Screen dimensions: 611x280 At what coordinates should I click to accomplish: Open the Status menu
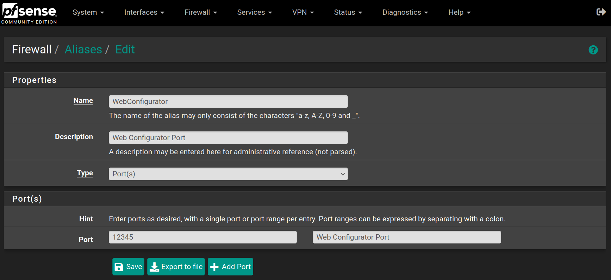coord(348,12)
